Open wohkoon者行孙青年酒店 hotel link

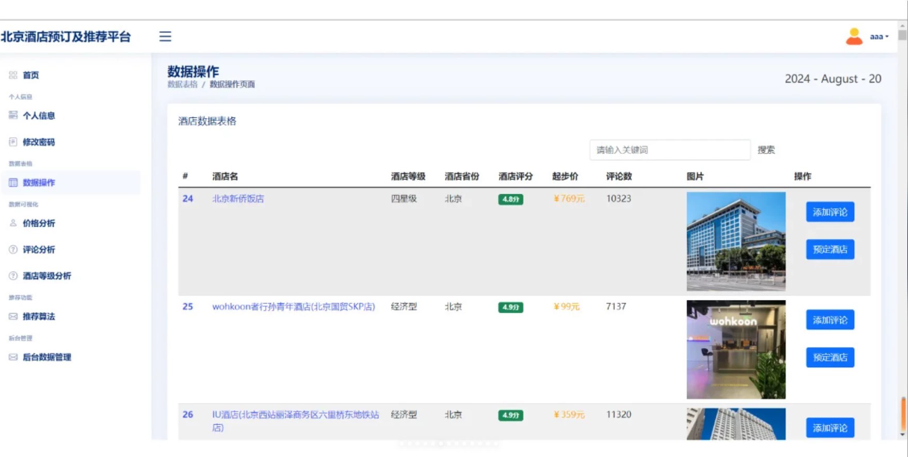(293, 307)
